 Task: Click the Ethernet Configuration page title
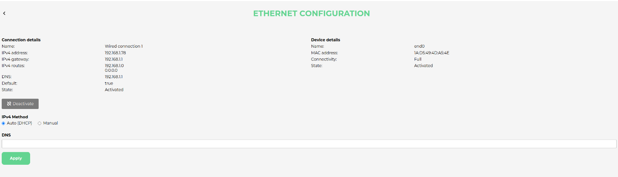(x=312, y=14)
